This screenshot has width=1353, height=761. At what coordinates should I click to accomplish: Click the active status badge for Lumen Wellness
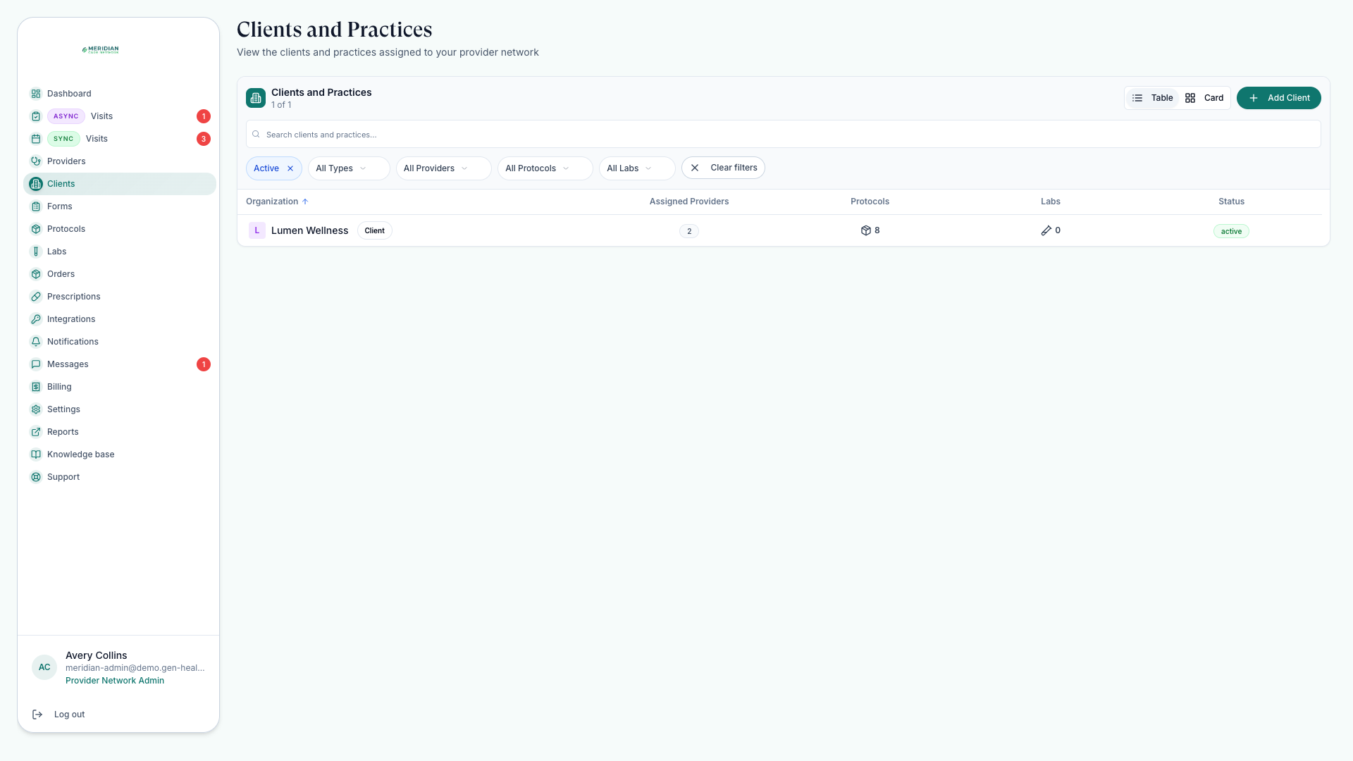[1231, 231]
